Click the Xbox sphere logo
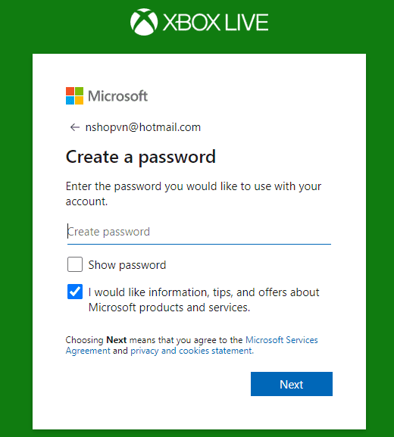 pyautogui.click(x=144, y=22)
